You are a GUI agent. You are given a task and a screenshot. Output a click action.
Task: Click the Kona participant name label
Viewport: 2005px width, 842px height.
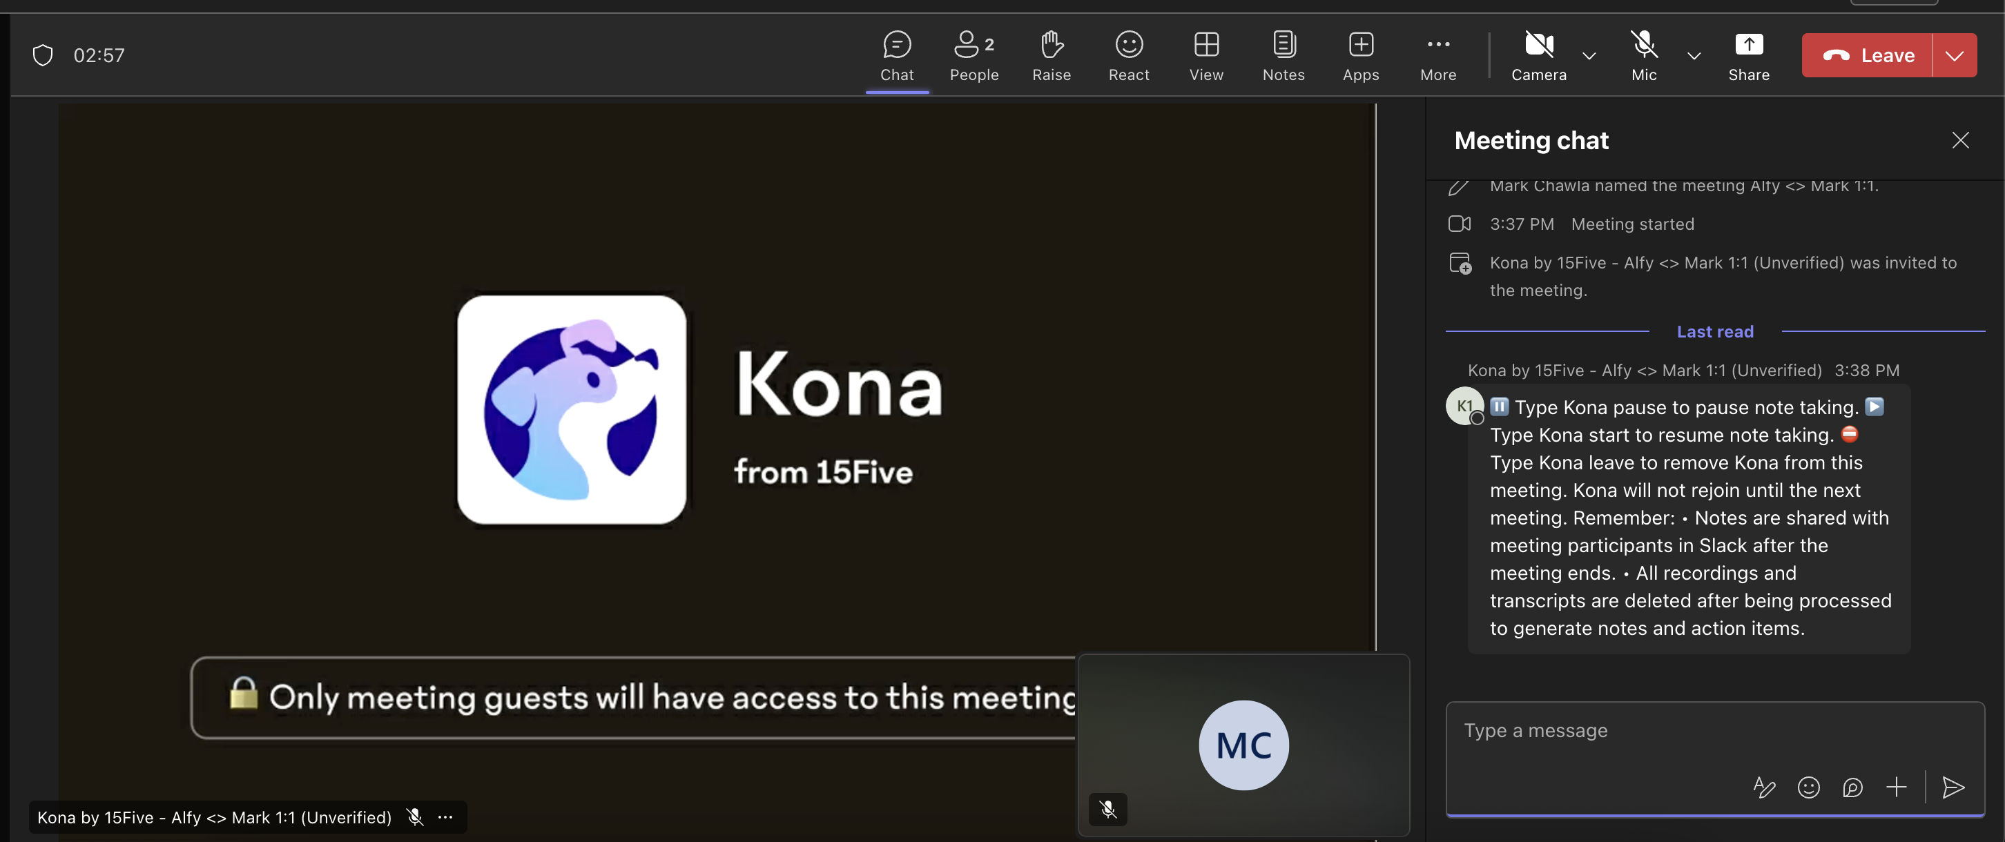(x=214, y=817)
